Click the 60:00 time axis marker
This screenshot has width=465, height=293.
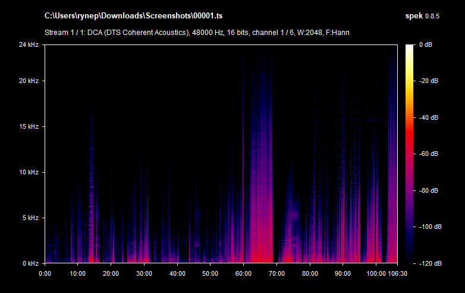pyautogui.click(x=243, y=273)
